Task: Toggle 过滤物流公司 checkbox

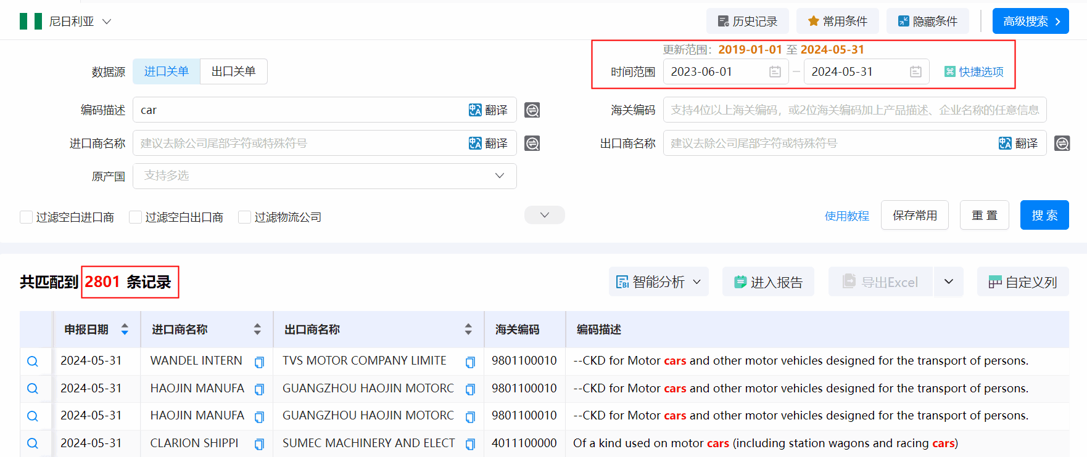Action: 245,217
